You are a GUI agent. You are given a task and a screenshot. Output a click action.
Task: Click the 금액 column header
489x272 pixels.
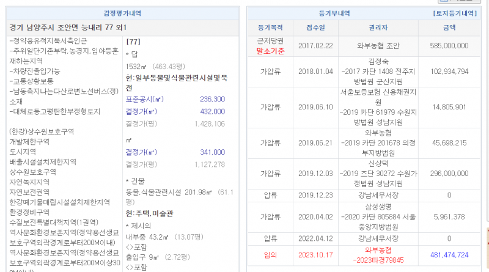click(x=449, y=28)
